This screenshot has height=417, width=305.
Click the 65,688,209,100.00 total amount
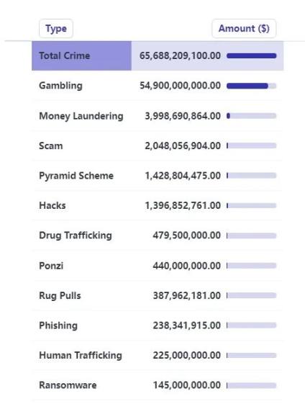click(180, 56)
